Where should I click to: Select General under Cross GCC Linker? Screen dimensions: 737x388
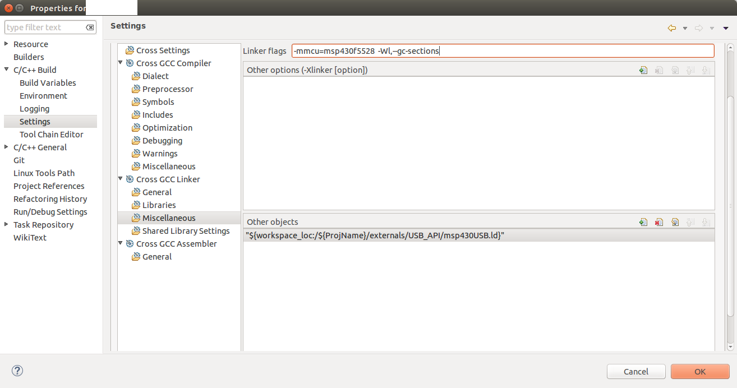157,192
